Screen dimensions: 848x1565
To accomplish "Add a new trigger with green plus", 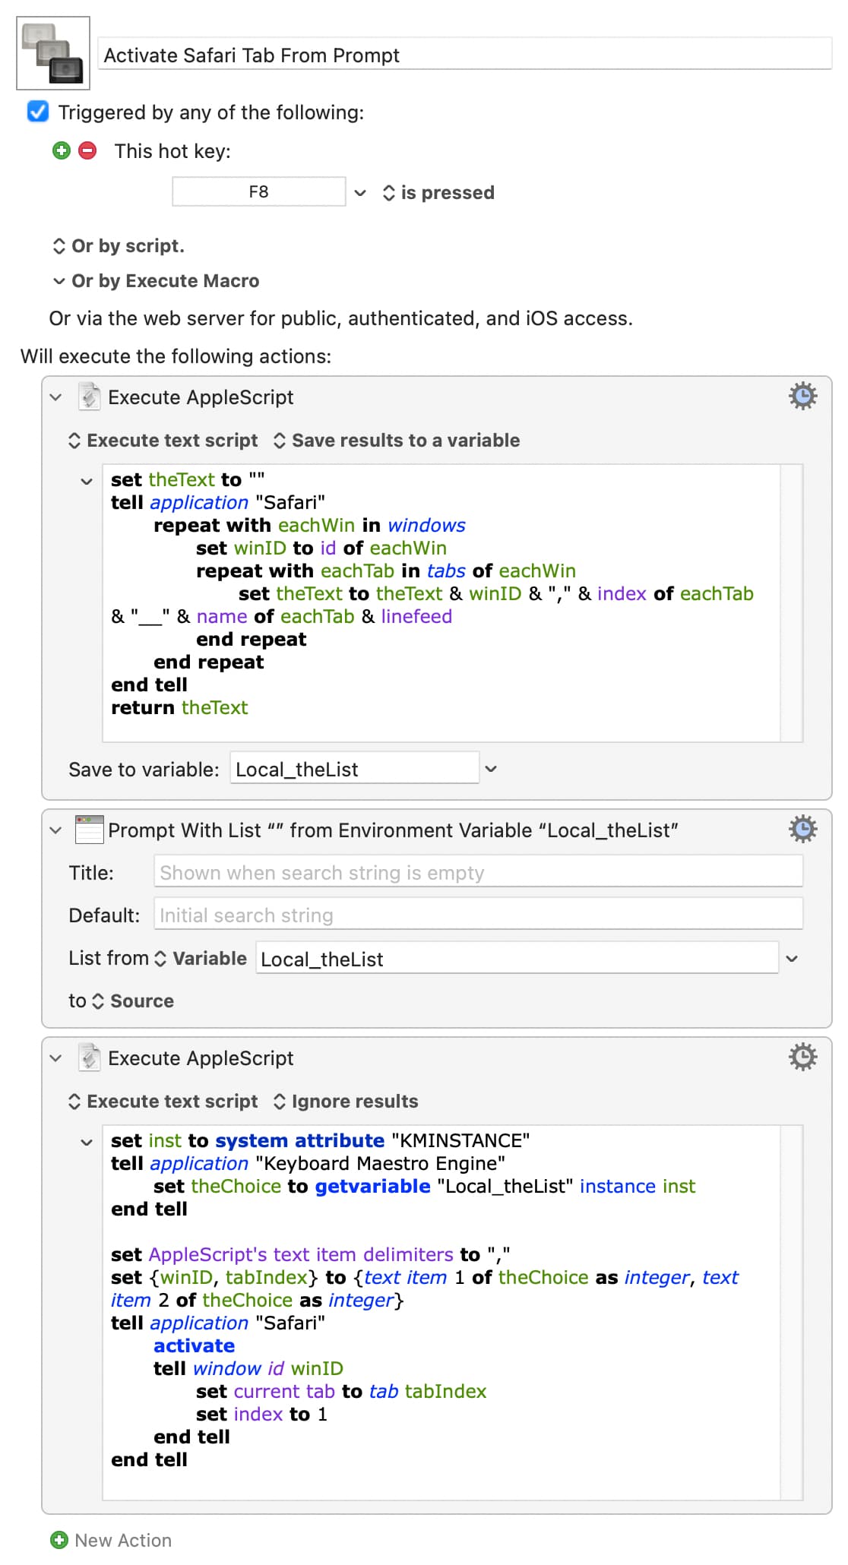I will pyautogui.click(x=62, y=150).
